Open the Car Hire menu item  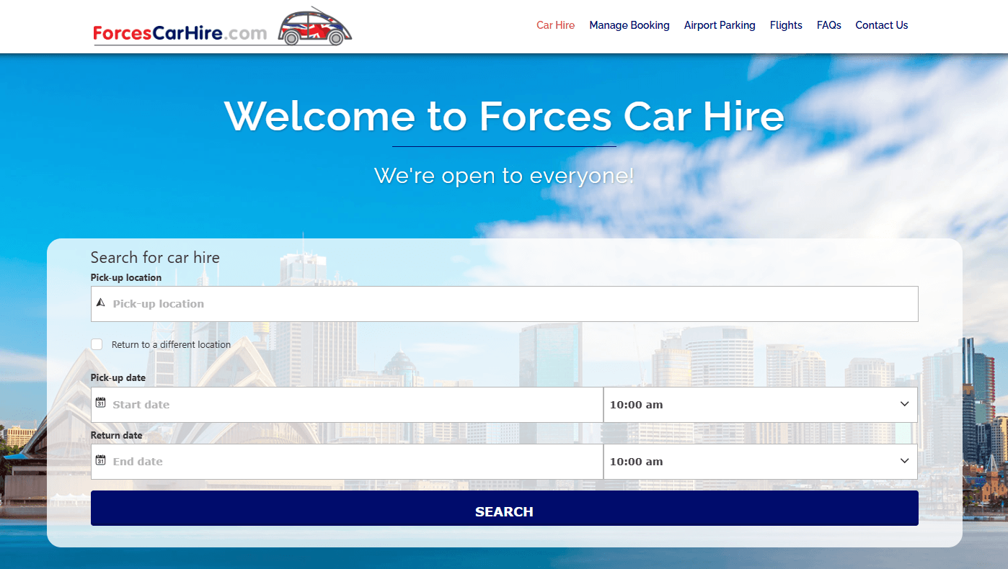(x=555, y=25)
